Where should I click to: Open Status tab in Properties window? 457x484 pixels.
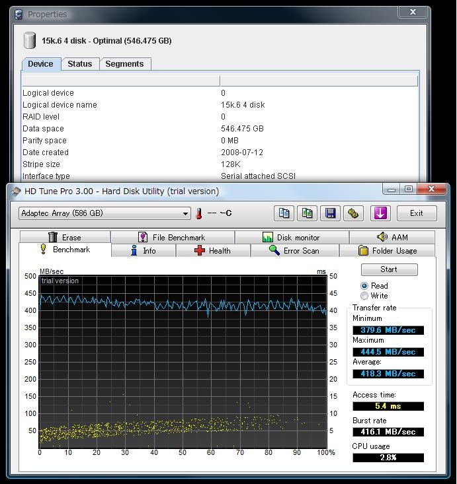[x=80, y=64]
